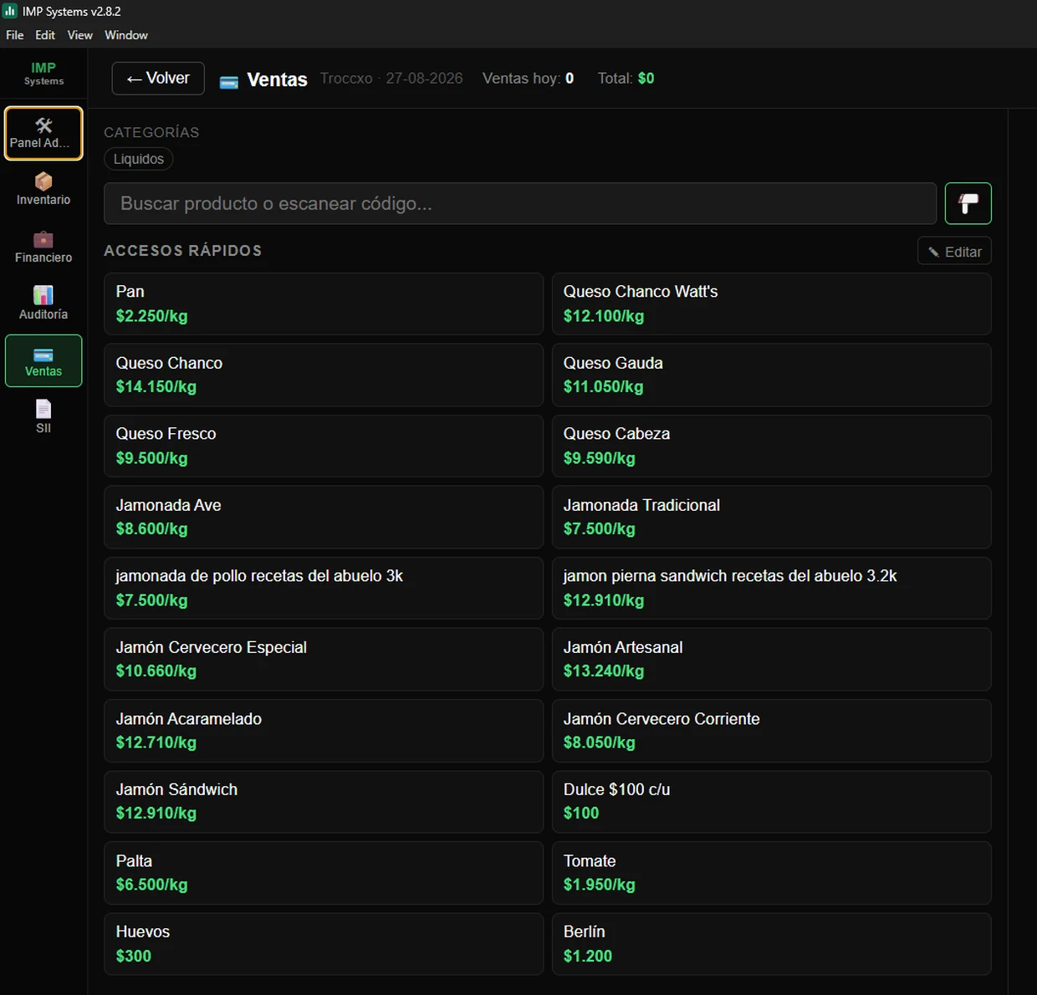
Task: Add Jamón Cervecero Especial to the sale
Action: [x=324, y=659]
